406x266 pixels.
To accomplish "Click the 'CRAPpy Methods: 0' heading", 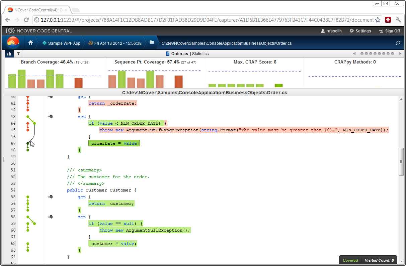I will click(x=355, y=62).
